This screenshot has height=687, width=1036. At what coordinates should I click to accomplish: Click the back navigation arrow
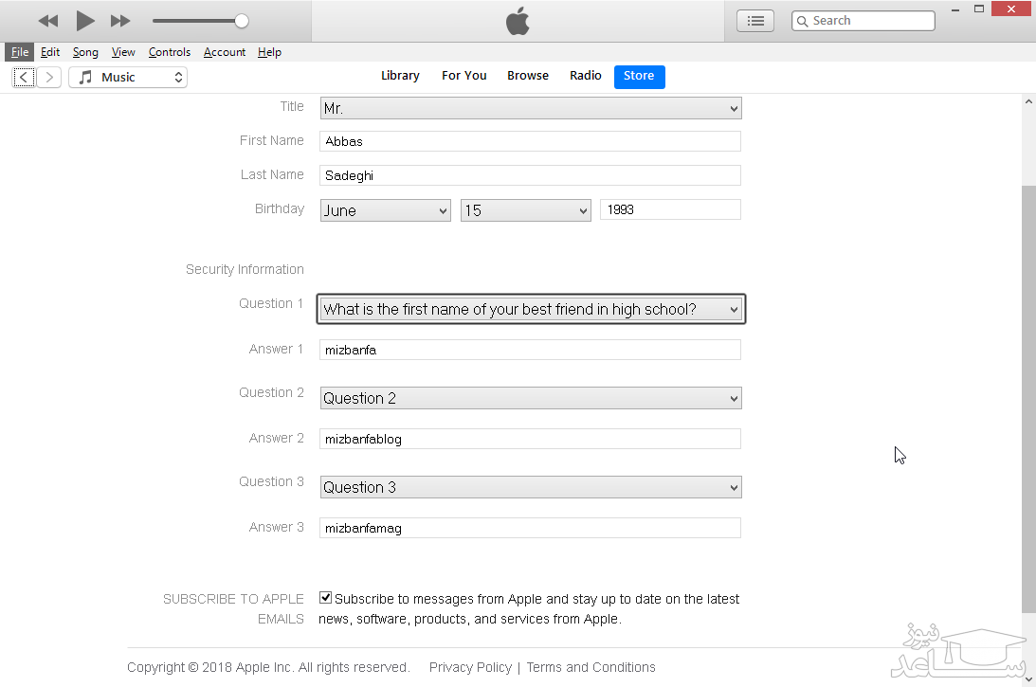click(x=25, y=78)
